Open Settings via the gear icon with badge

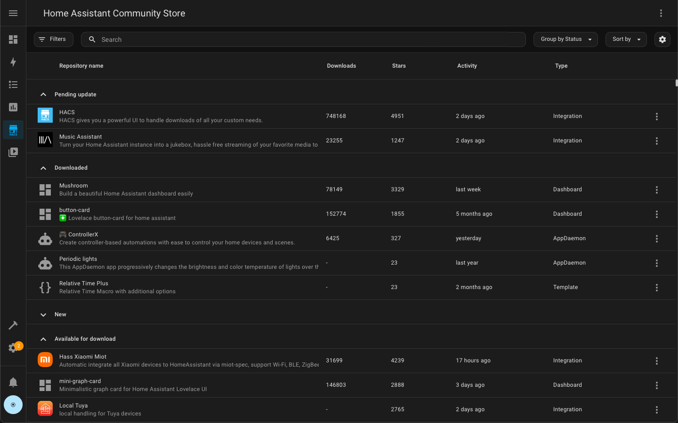click(13, 348)
